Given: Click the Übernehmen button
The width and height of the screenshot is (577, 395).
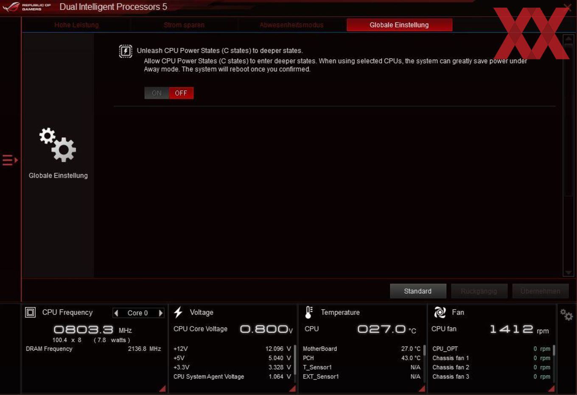Looking at the screenshot, I should click(541, 291).
